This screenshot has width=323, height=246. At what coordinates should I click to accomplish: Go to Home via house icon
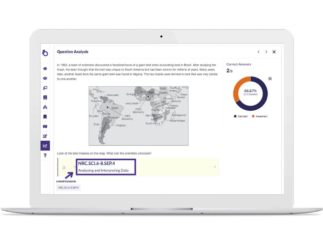[x=45, y=68]
